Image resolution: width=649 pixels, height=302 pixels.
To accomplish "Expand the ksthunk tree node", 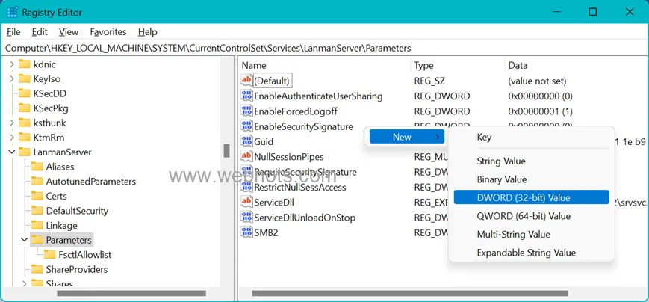I will (x=12, y=123).
